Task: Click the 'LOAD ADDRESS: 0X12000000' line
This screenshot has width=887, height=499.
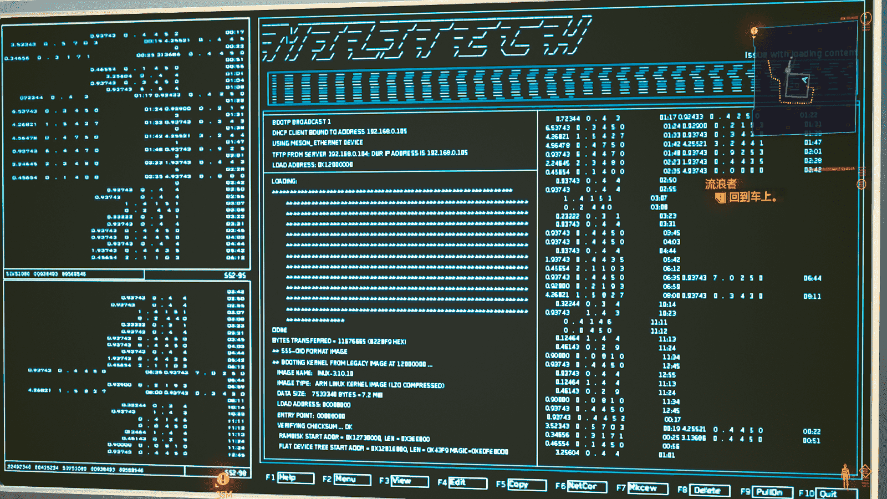Action: pos(312,165)
